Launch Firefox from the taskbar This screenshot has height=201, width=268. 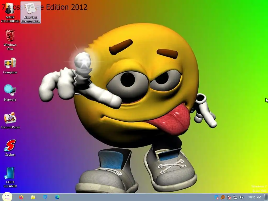click(21, 197)
